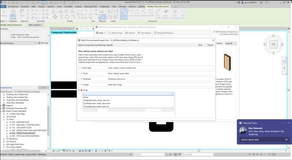Select the Arc Length dimension tool
The image size is (292, 160).
(158, 14)
